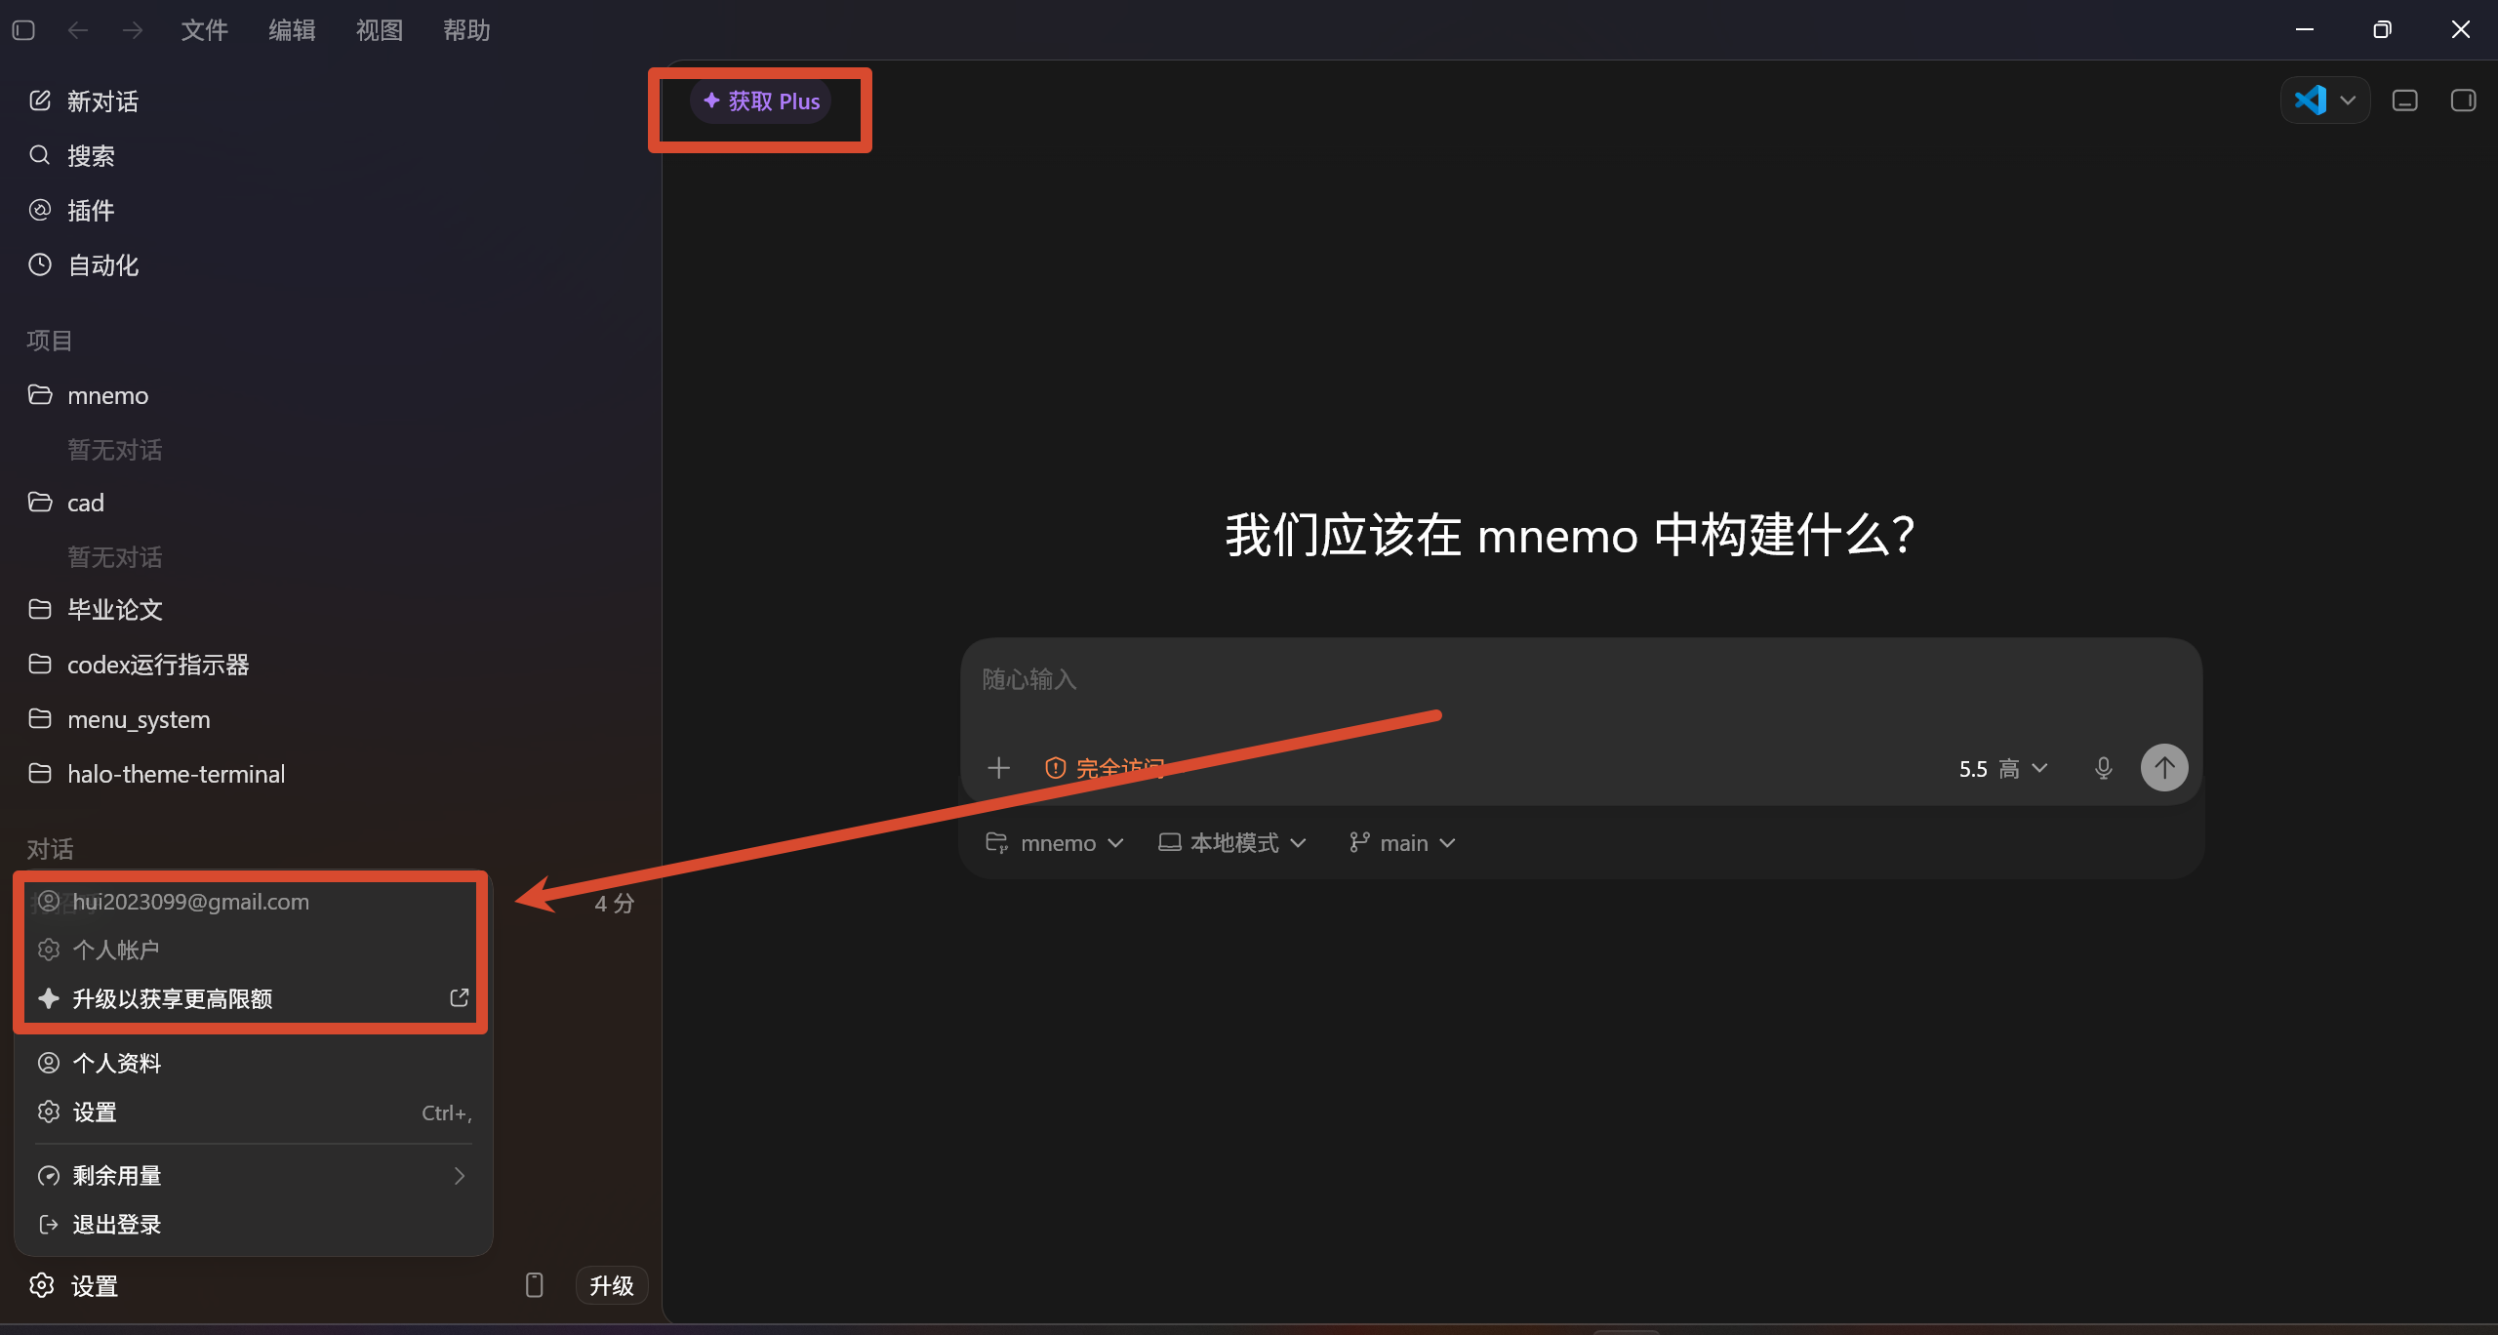The width and height of the screenshot is (2498, 1335).
Task: Open the 插件 plugins page
Action: coord(72,211)
